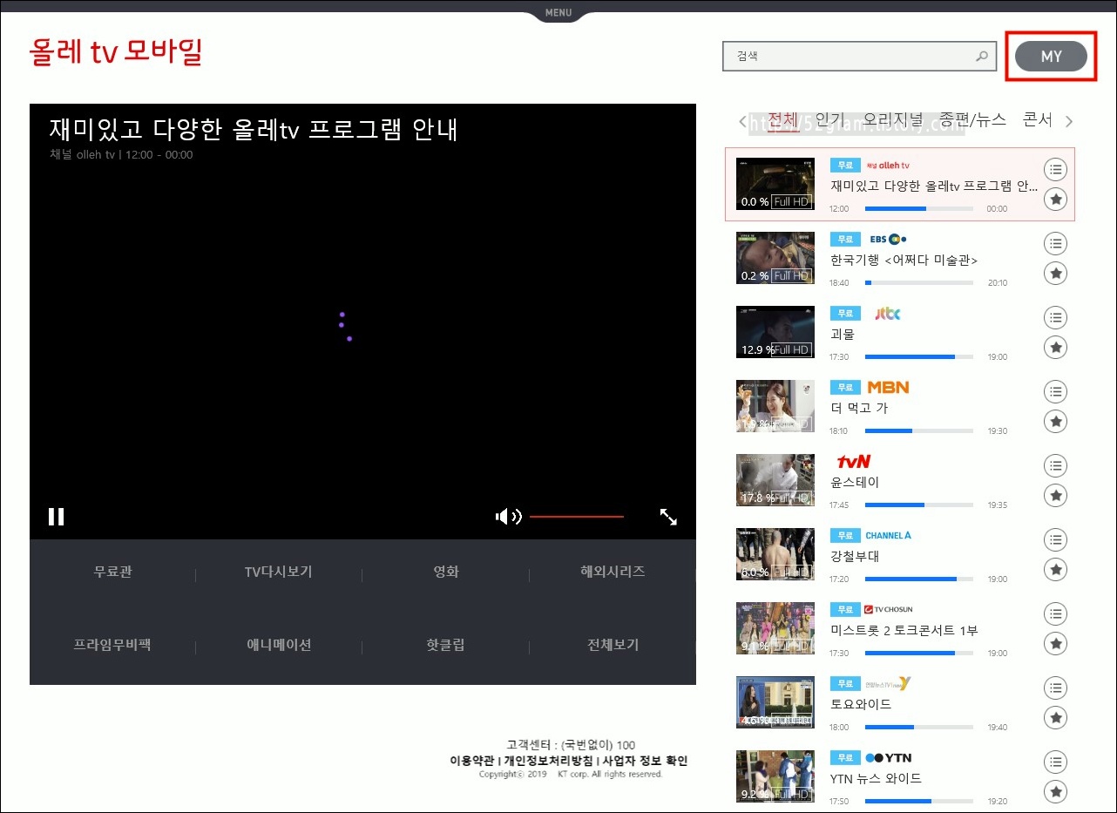This screenshot has height=813, width=1117.
Task: Favorite the tvN 윤스테이 star
Action: coord(1055,496)
